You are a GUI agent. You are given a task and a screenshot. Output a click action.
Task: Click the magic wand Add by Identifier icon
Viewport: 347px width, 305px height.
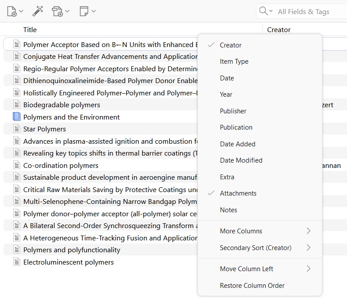[x=38, y=11]
